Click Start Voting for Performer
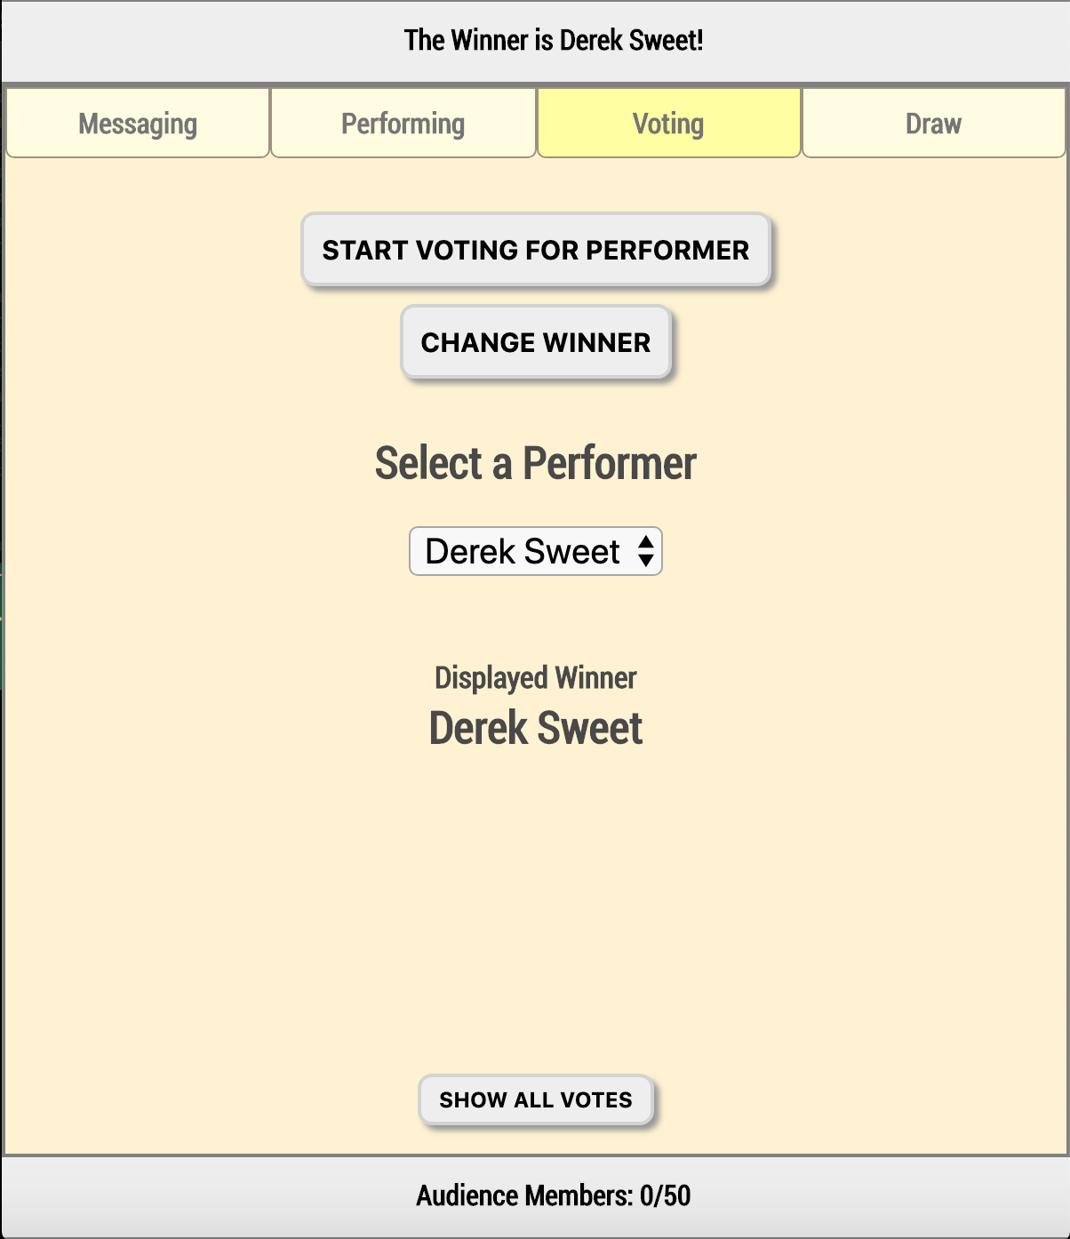This screenshot has height=1239, width=1070. click(536, 250)
